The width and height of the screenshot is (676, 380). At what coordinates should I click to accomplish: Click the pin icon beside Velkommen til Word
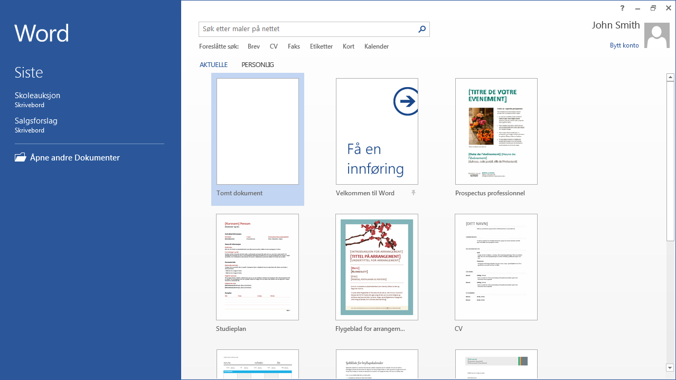414,193
